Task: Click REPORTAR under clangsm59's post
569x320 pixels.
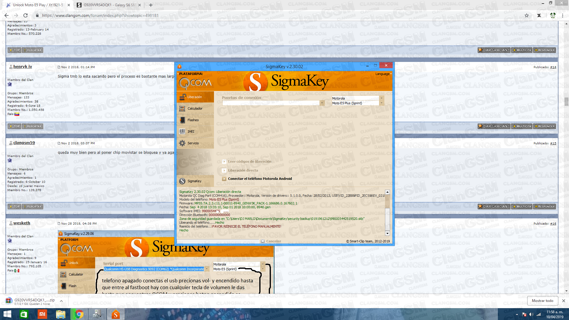Action: point(33,207)
